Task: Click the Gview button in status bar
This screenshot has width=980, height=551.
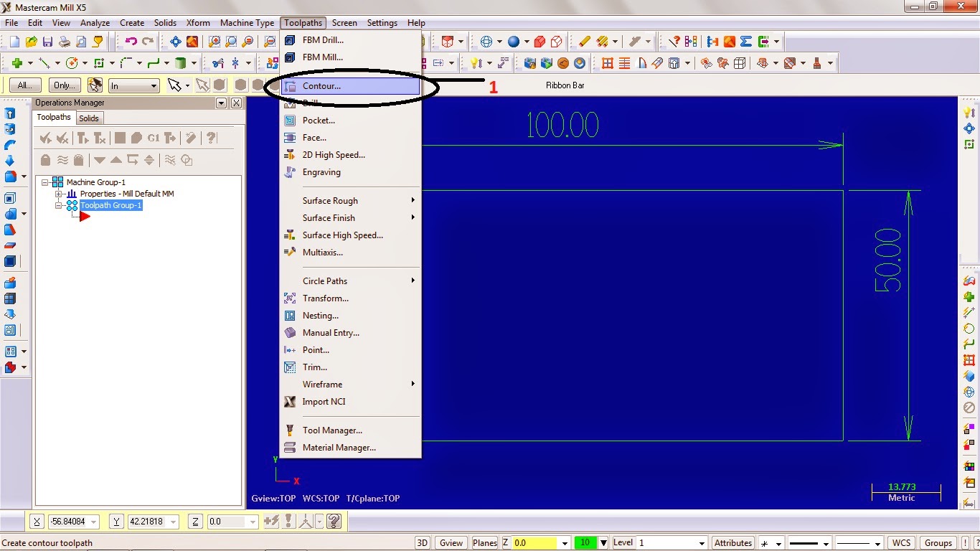Action: click(x=451, y=543)
